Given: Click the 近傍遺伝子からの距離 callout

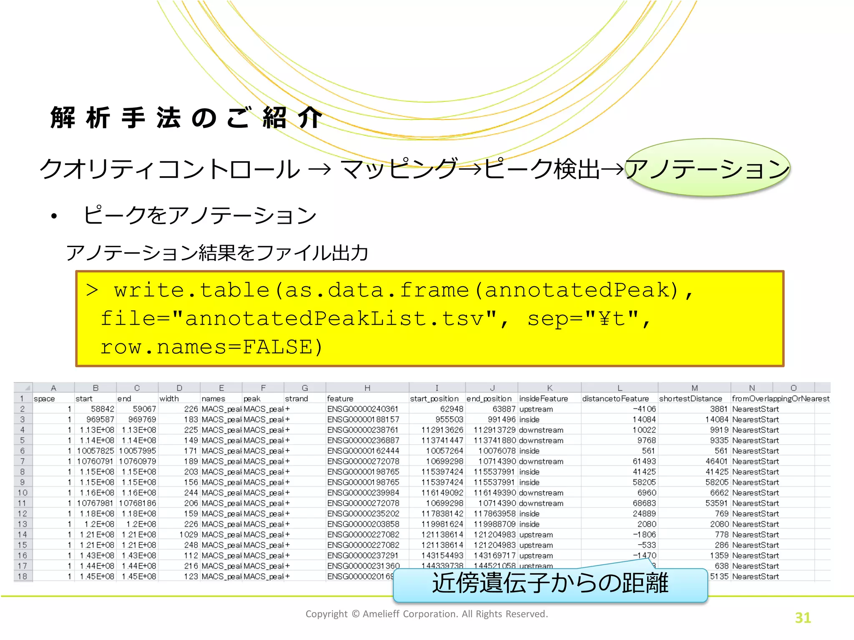Looking at the screenshot, I should point(550,584).
